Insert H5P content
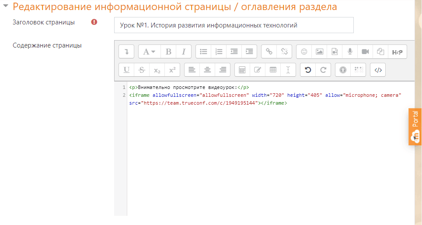422x225 pixels. [x=398, y=51]
